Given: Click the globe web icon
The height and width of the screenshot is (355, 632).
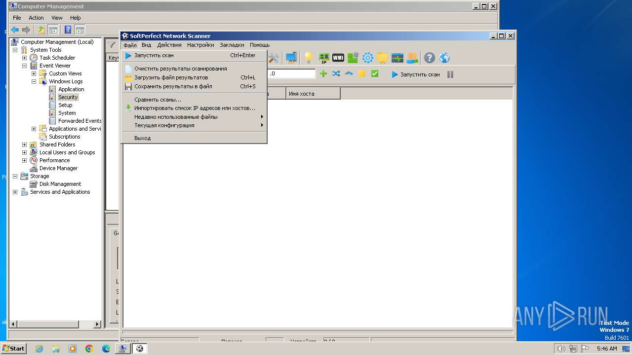Looking at the screenshot, I should point(444,58).
